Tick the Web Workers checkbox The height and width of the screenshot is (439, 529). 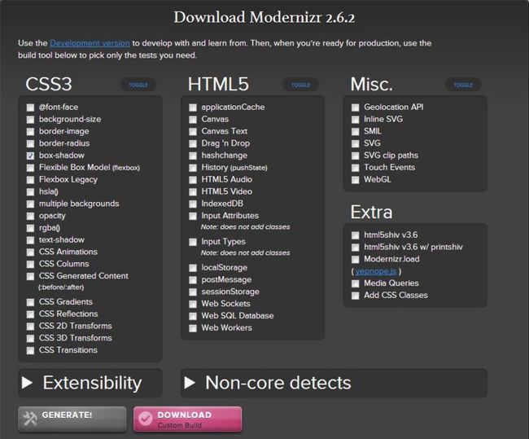[x=193, y=328]
